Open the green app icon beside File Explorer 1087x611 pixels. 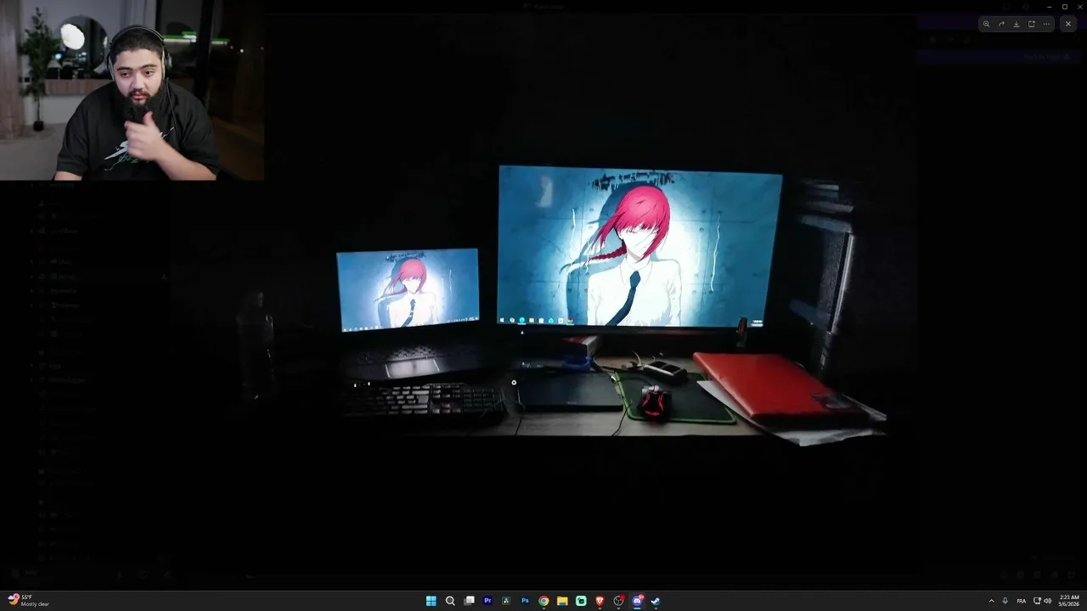click(581, 601)
